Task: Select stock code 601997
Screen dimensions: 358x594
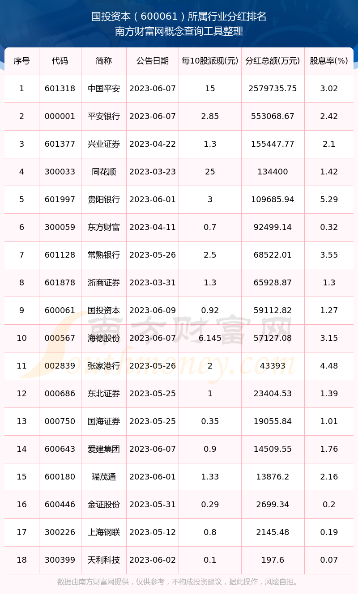Action: pyautogui.click(x=60, y=199)
